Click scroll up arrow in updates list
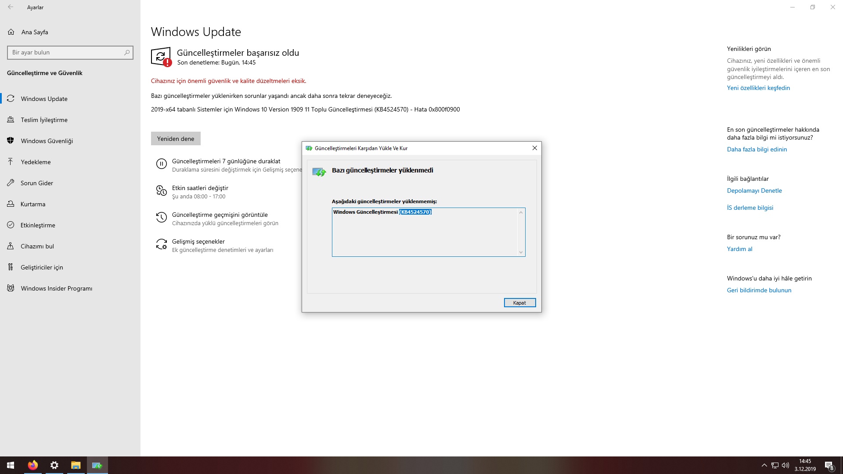The image size is (843, 474). 521,212
